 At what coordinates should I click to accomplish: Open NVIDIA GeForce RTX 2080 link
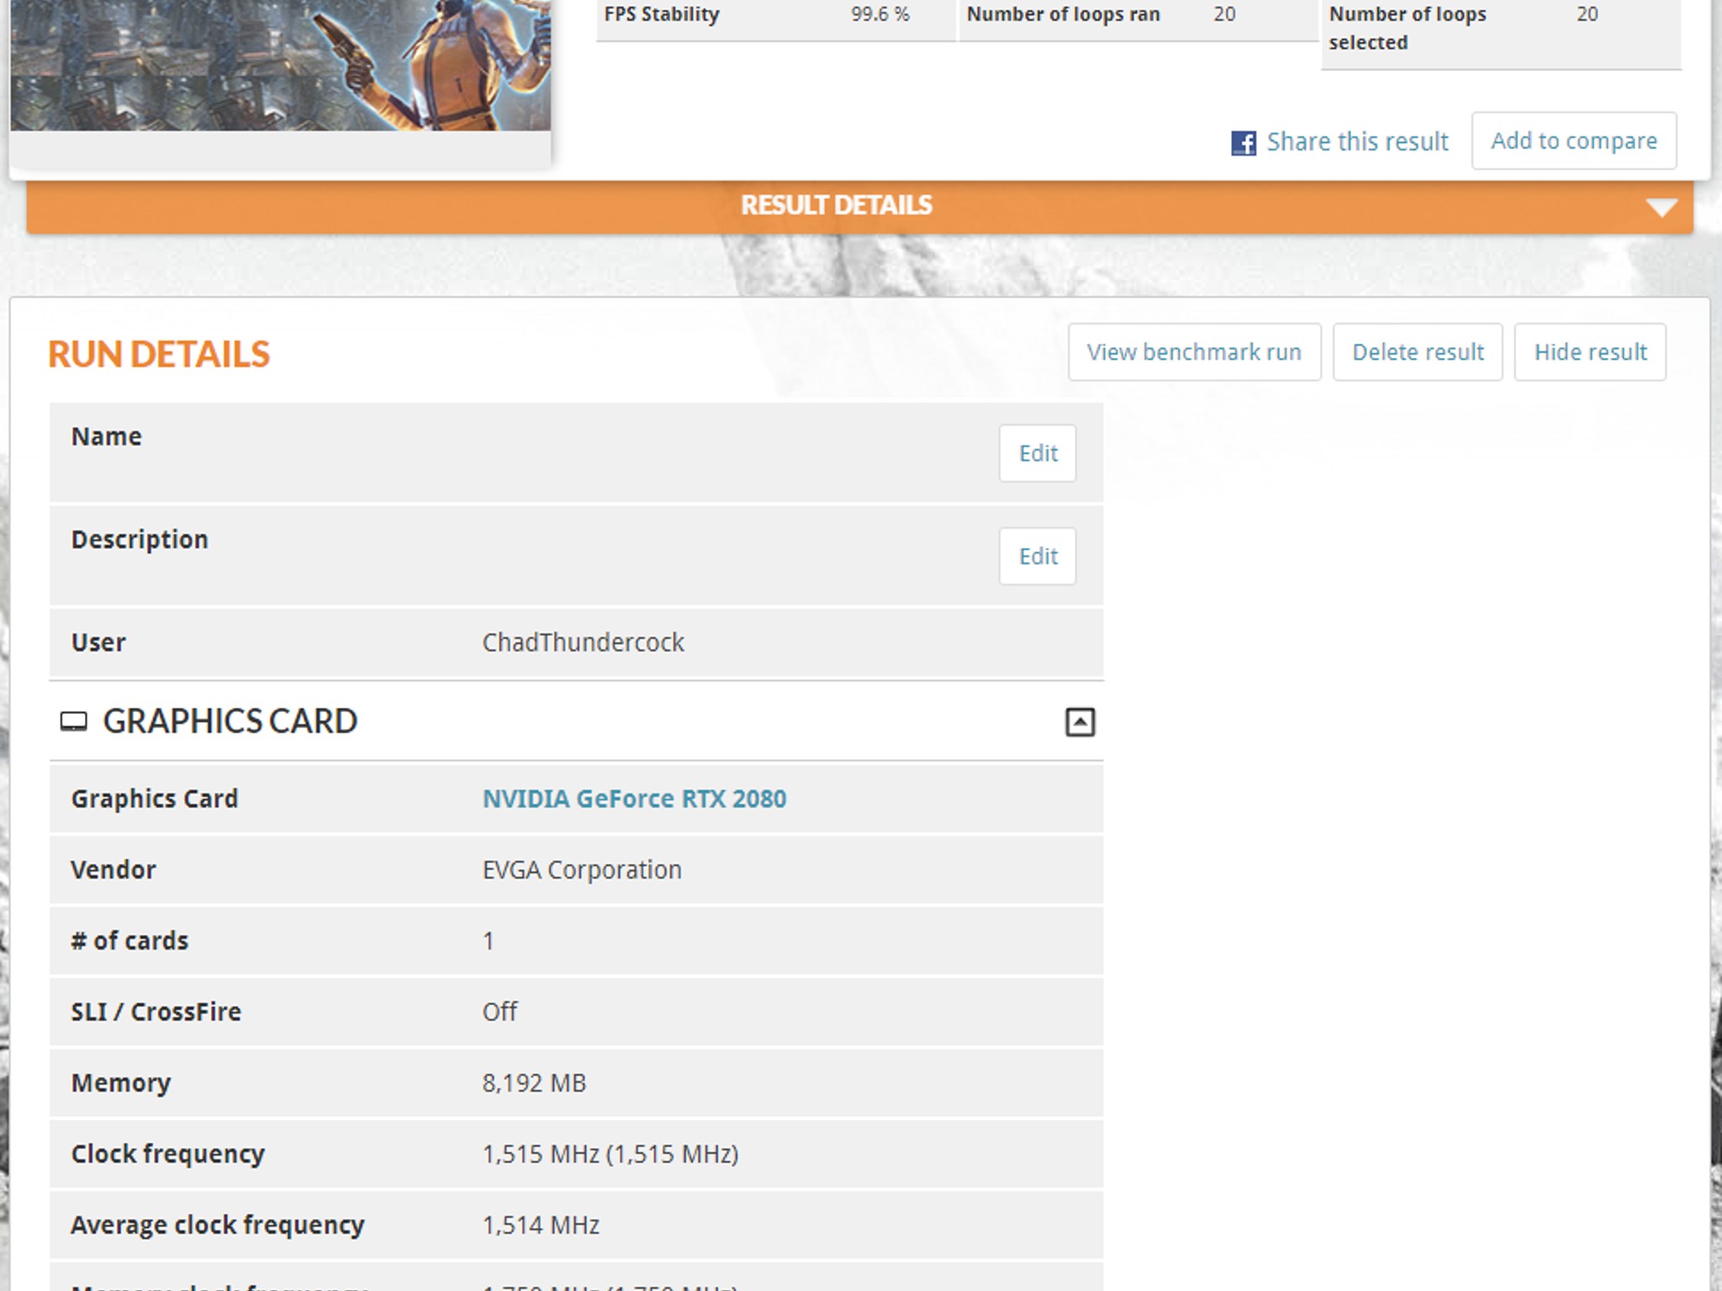tap(634, 798)
